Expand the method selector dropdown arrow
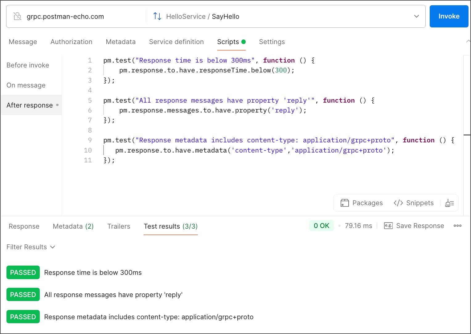The height and width of the screenshot is (334, 471). tap(416, 16)
